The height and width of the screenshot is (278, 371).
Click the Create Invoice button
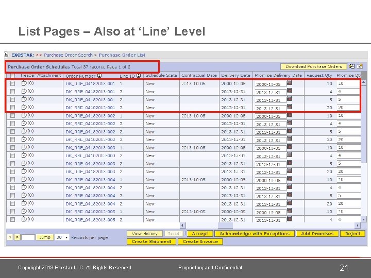point(200,241)
